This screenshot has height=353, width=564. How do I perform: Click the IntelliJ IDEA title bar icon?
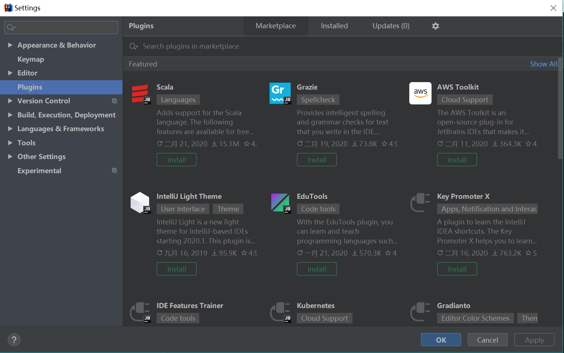[x=8, y=8]
